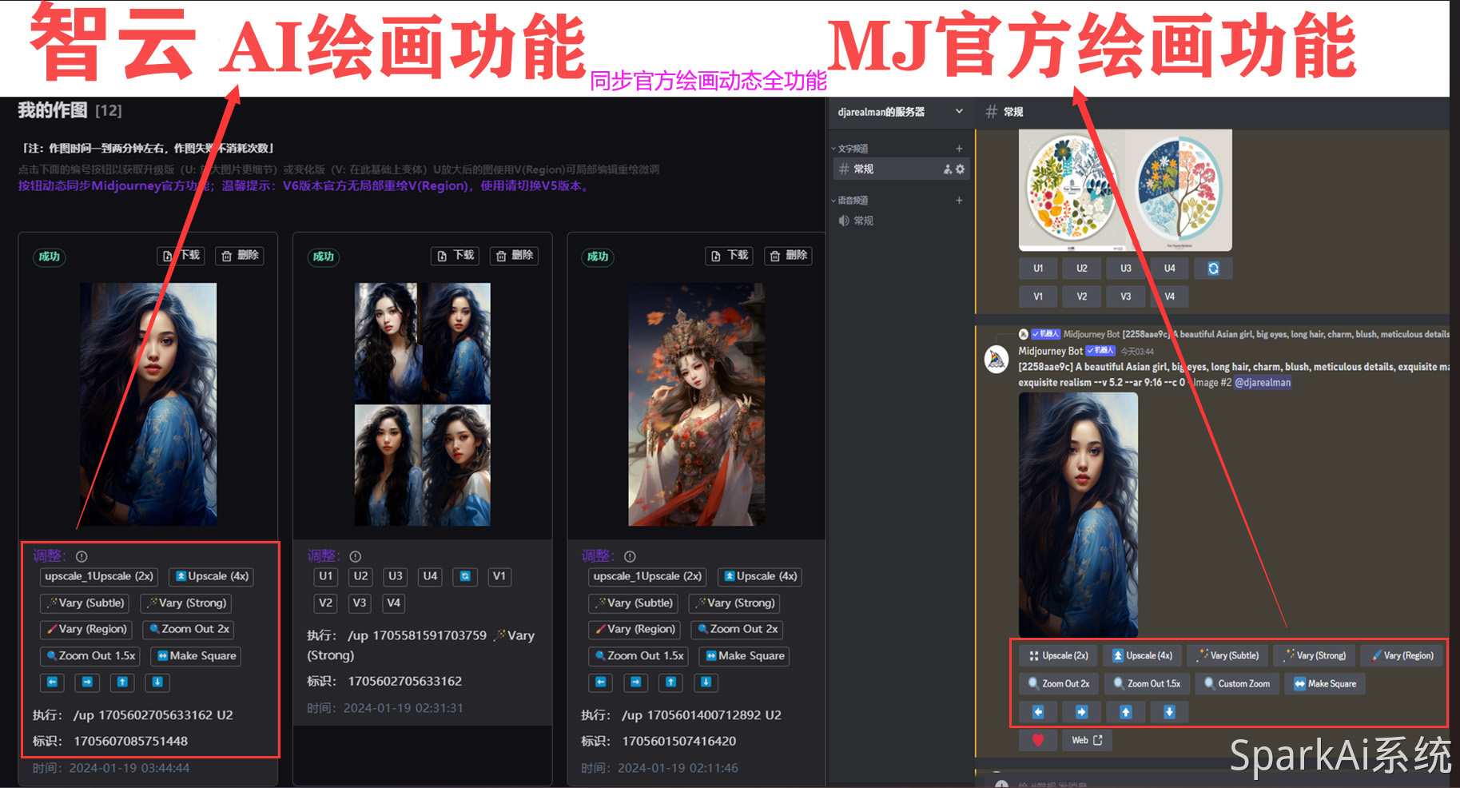Click the re-roll icon after U4 in the middle card
The image size is (1460, 788).
click(465, 576)
